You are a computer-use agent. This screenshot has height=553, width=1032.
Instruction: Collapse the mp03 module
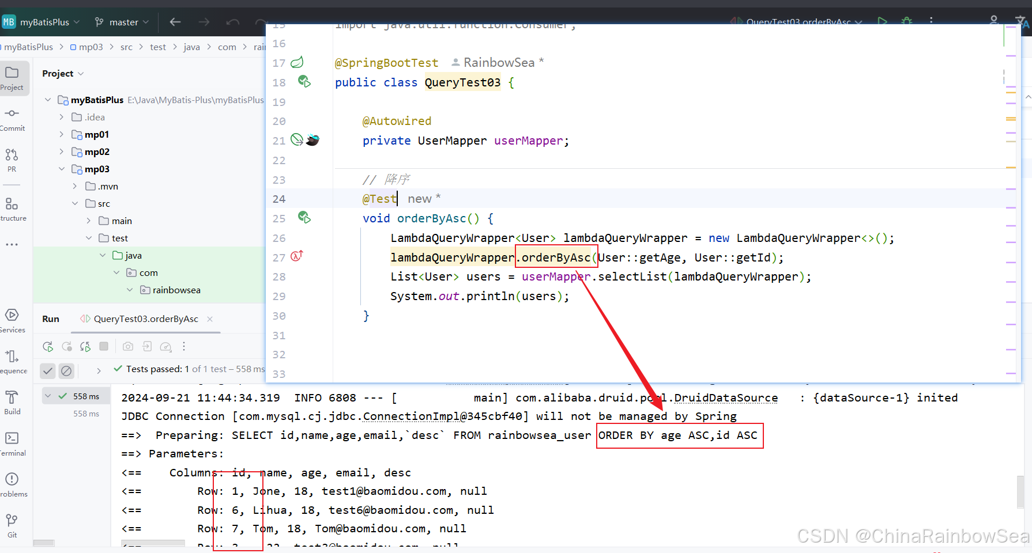(x=62, y=169)
